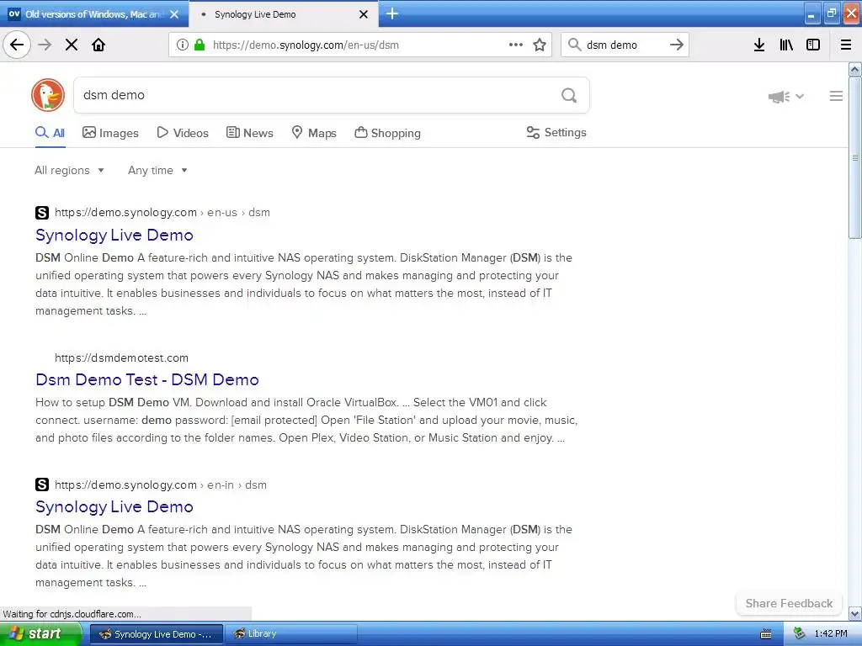The width and height of the screenshot is (862, 646).
Task: Switch to Videos results tab
Action: click(x=183, y=133)
